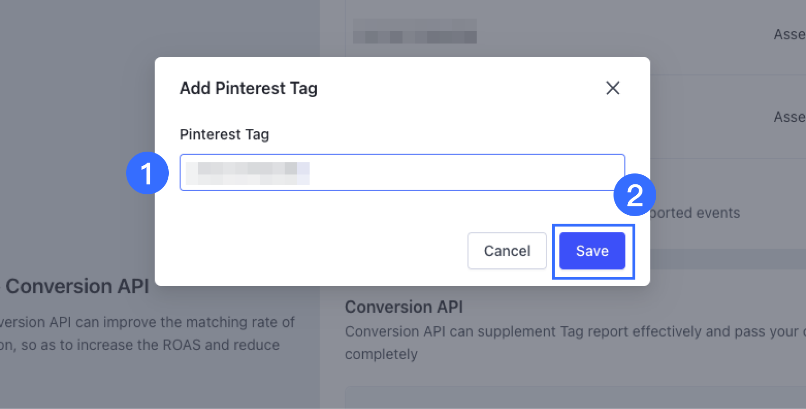Click the right-side Conversion API heading

(404, 307)
